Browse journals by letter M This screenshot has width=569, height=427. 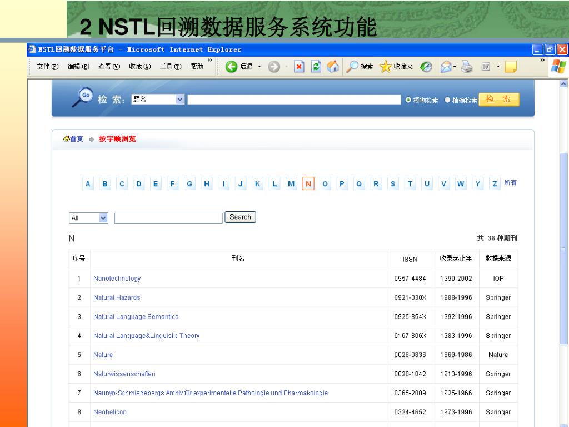point(291,183)
